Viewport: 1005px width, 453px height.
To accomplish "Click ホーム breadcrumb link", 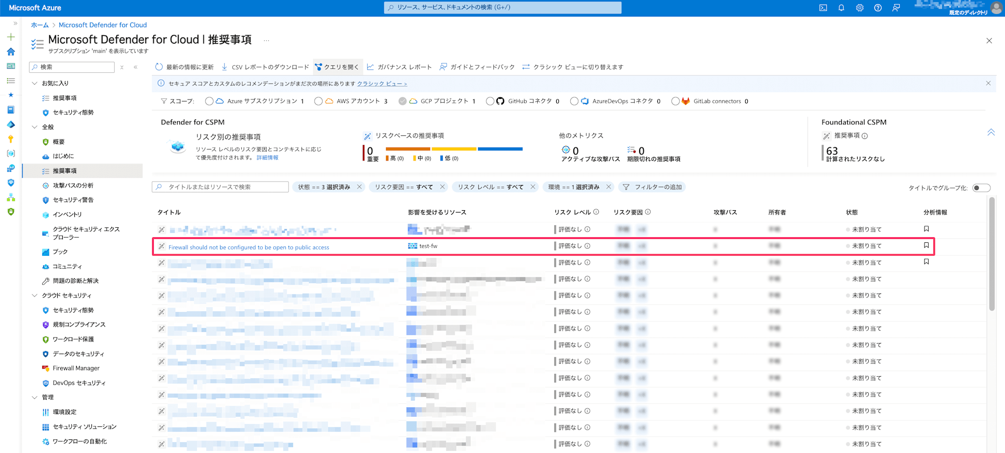I will click(x=40, y=25).
